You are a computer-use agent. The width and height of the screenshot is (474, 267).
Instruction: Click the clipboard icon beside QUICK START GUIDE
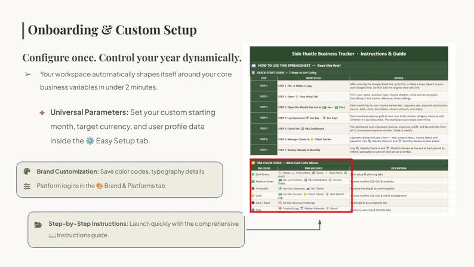click(253, 72)
